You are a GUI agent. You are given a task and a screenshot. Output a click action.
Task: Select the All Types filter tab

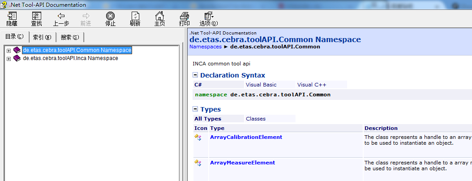(219, 119)
